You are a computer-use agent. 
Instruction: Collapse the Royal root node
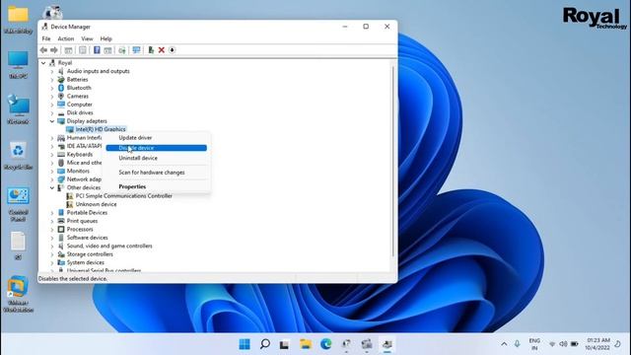point(43,63)
